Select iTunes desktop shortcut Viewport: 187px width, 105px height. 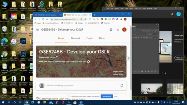coord(14,43)
